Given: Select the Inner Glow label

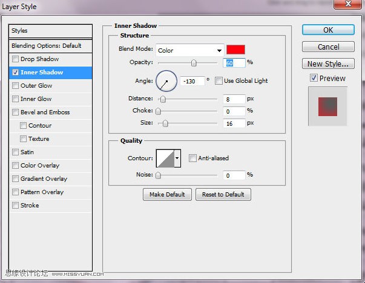Looking at the screenshot, I should click(x=36, y=99).
